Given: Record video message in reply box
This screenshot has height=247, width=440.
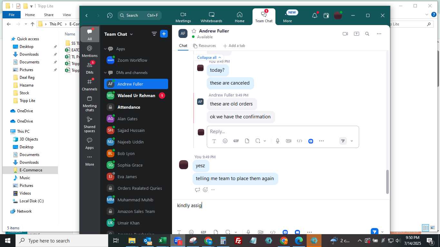Looking at the screenshot, I should [289, 141].
